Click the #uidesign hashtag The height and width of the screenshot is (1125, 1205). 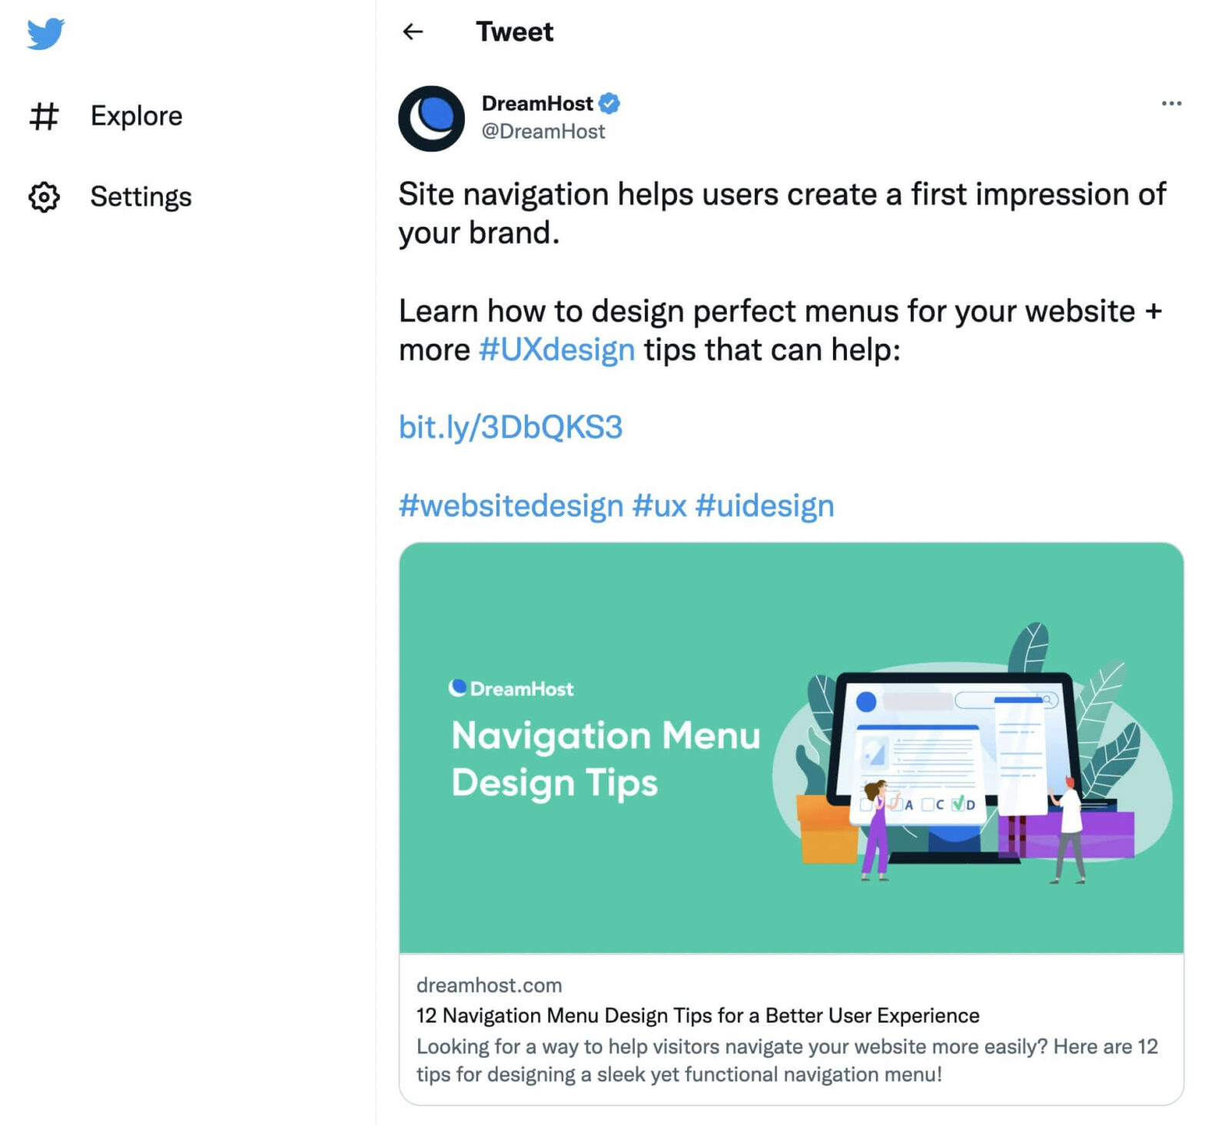pyautogui.click(x=764, y=506)
